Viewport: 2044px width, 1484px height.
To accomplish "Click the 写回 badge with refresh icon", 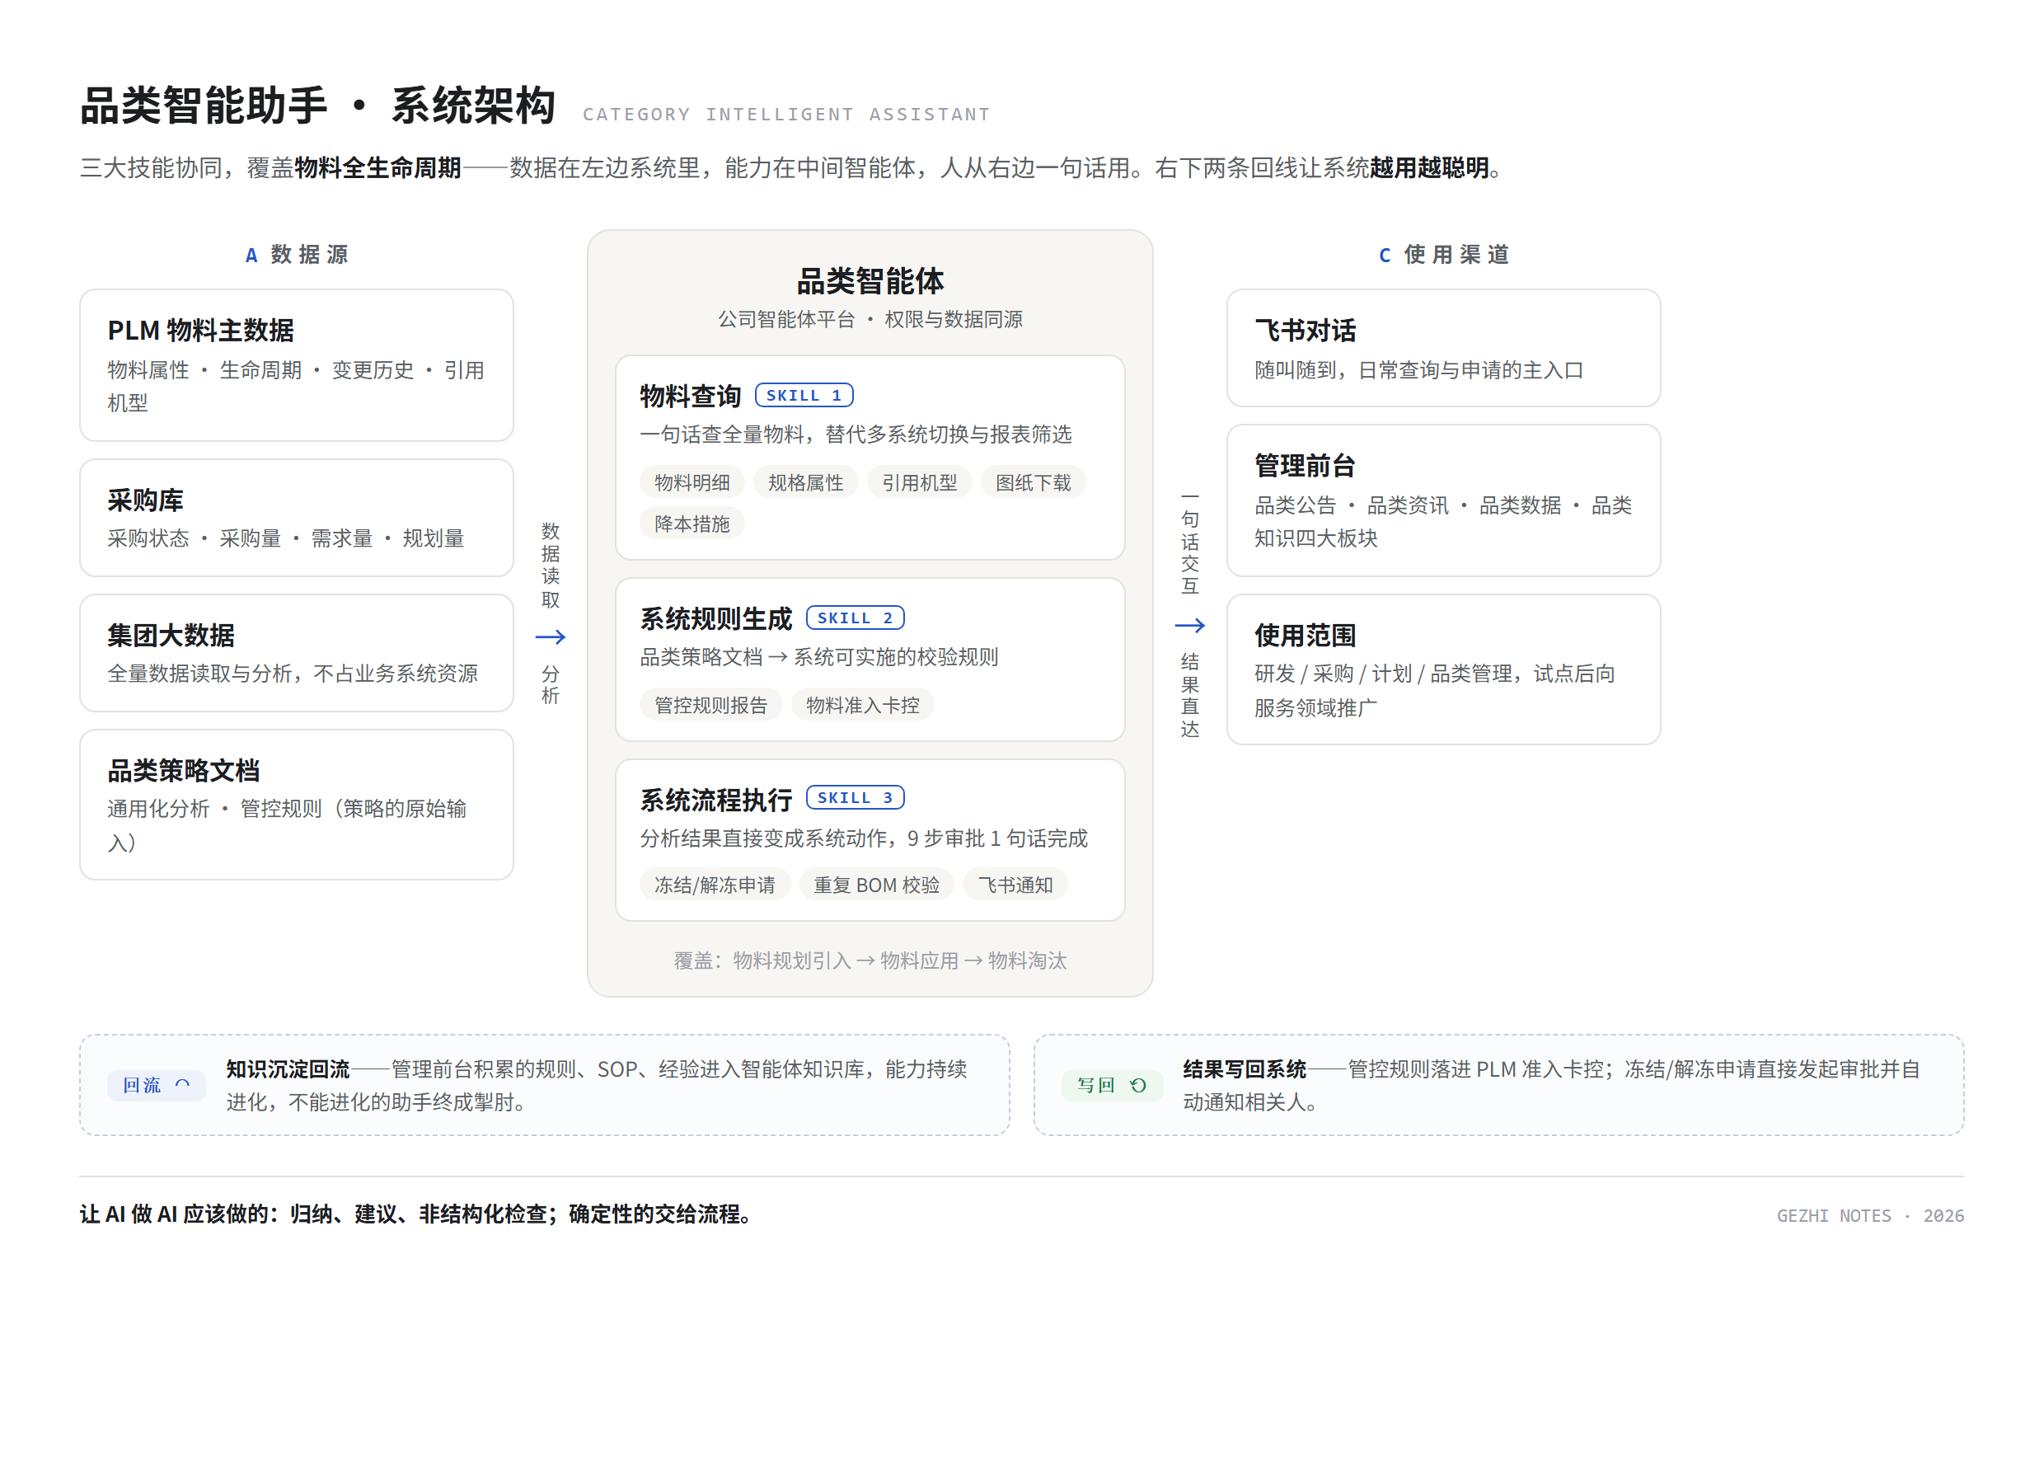I will point(1111,1085).
